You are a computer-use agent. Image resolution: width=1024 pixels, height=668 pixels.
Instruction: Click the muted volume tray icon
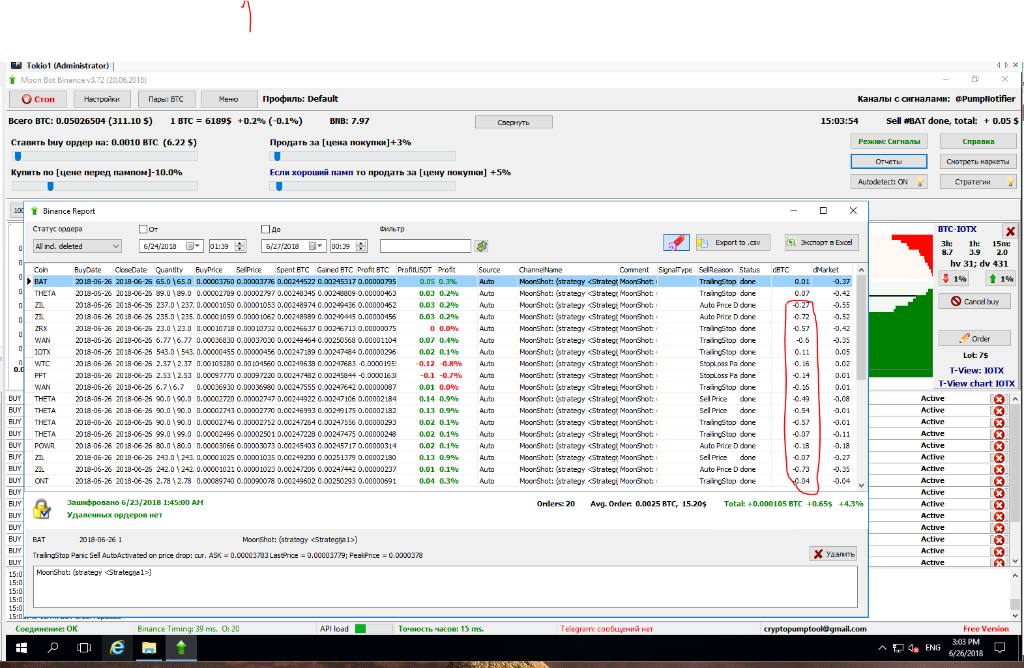pos(914,648)
